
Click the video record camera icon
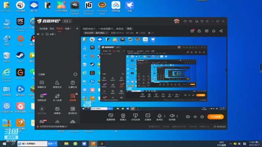(188, 117)
